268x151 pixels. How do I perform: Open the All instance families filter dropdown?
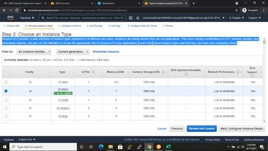pyautogui.click(x=34, y=52)
